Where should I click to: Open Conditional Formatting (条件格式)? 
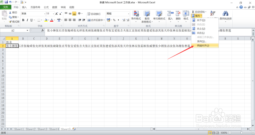(x=136, y=17)
